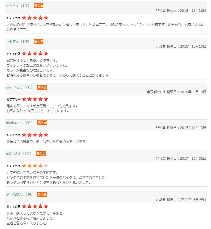The height and width of the screenshot is (229, 211).
Task: Click 購入者 badge beside ぷー祐さん
Action: pos(42,194)
